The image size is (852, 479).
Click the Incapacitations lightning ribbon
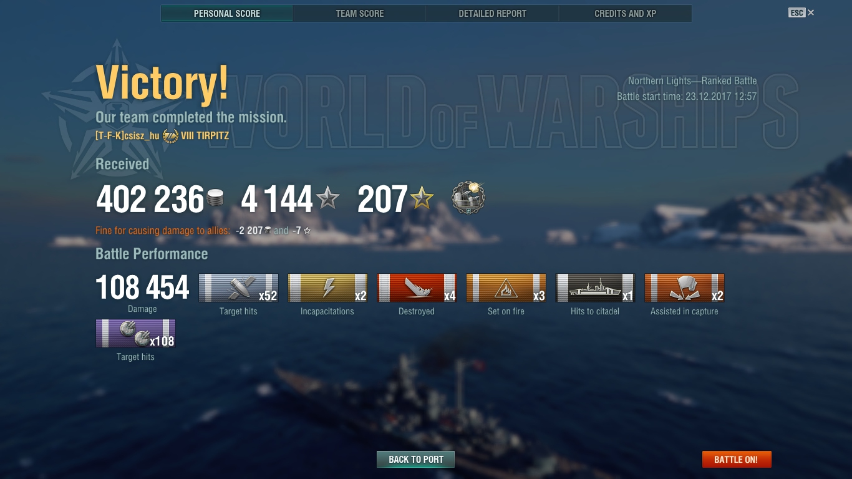(327, 288)
